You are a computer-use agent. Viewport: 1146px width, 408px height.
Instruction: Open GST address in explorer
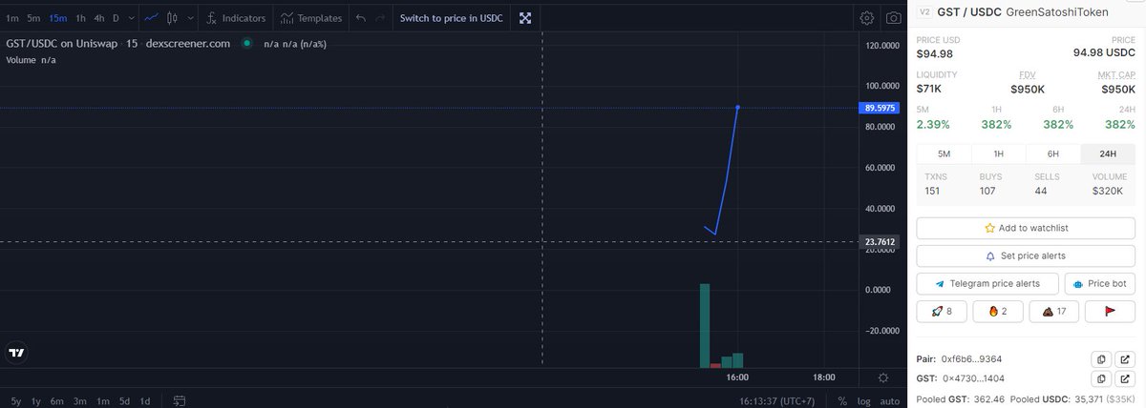pos(1125,378)
